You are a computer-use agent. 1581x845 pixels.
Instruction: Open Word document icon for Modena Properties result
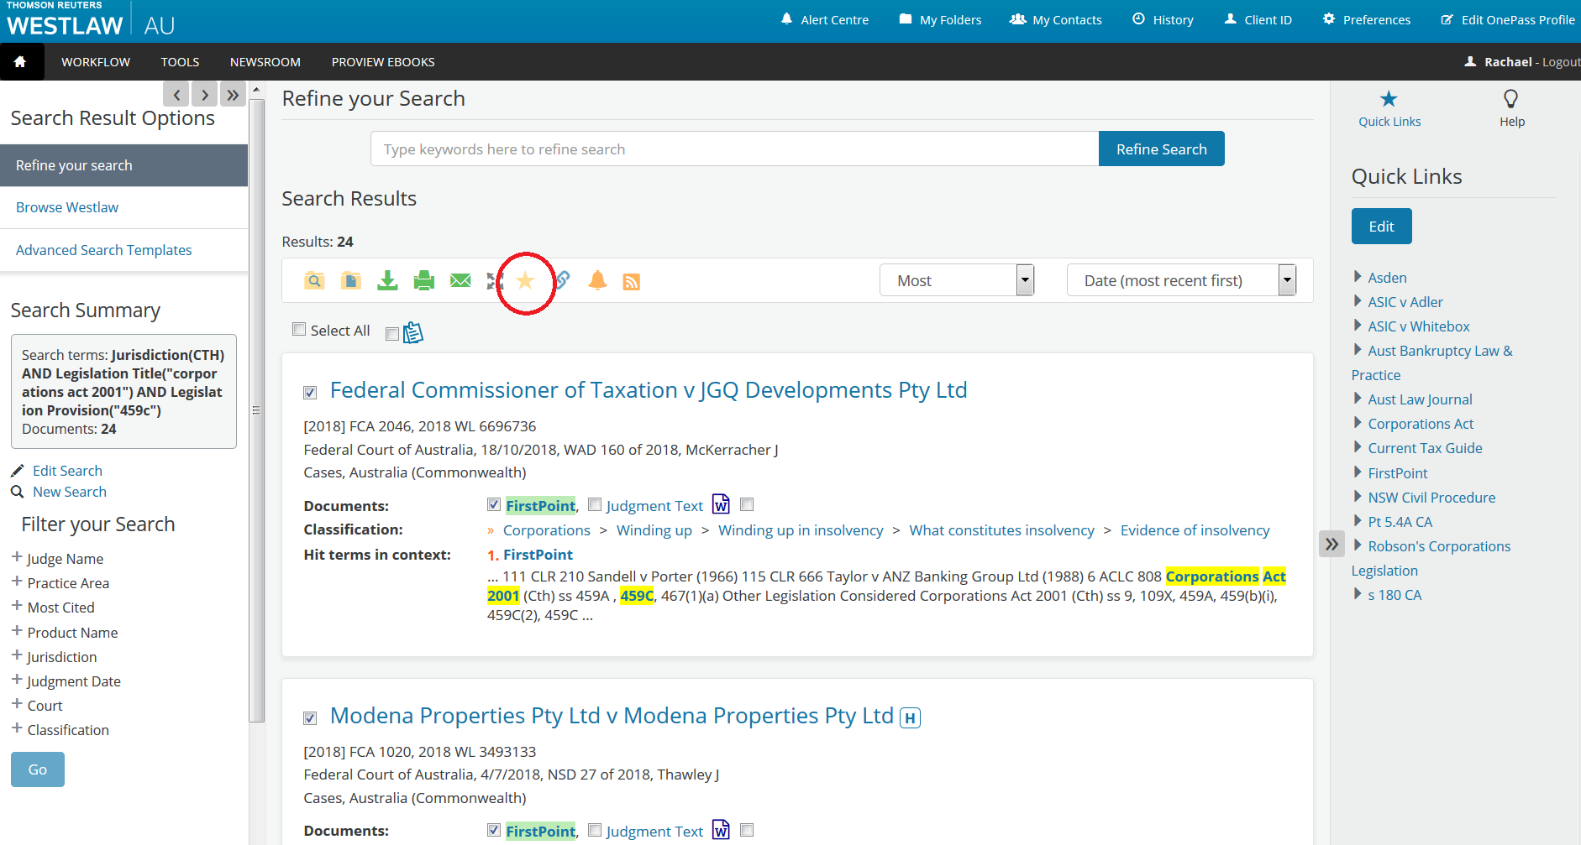(721, 830)
